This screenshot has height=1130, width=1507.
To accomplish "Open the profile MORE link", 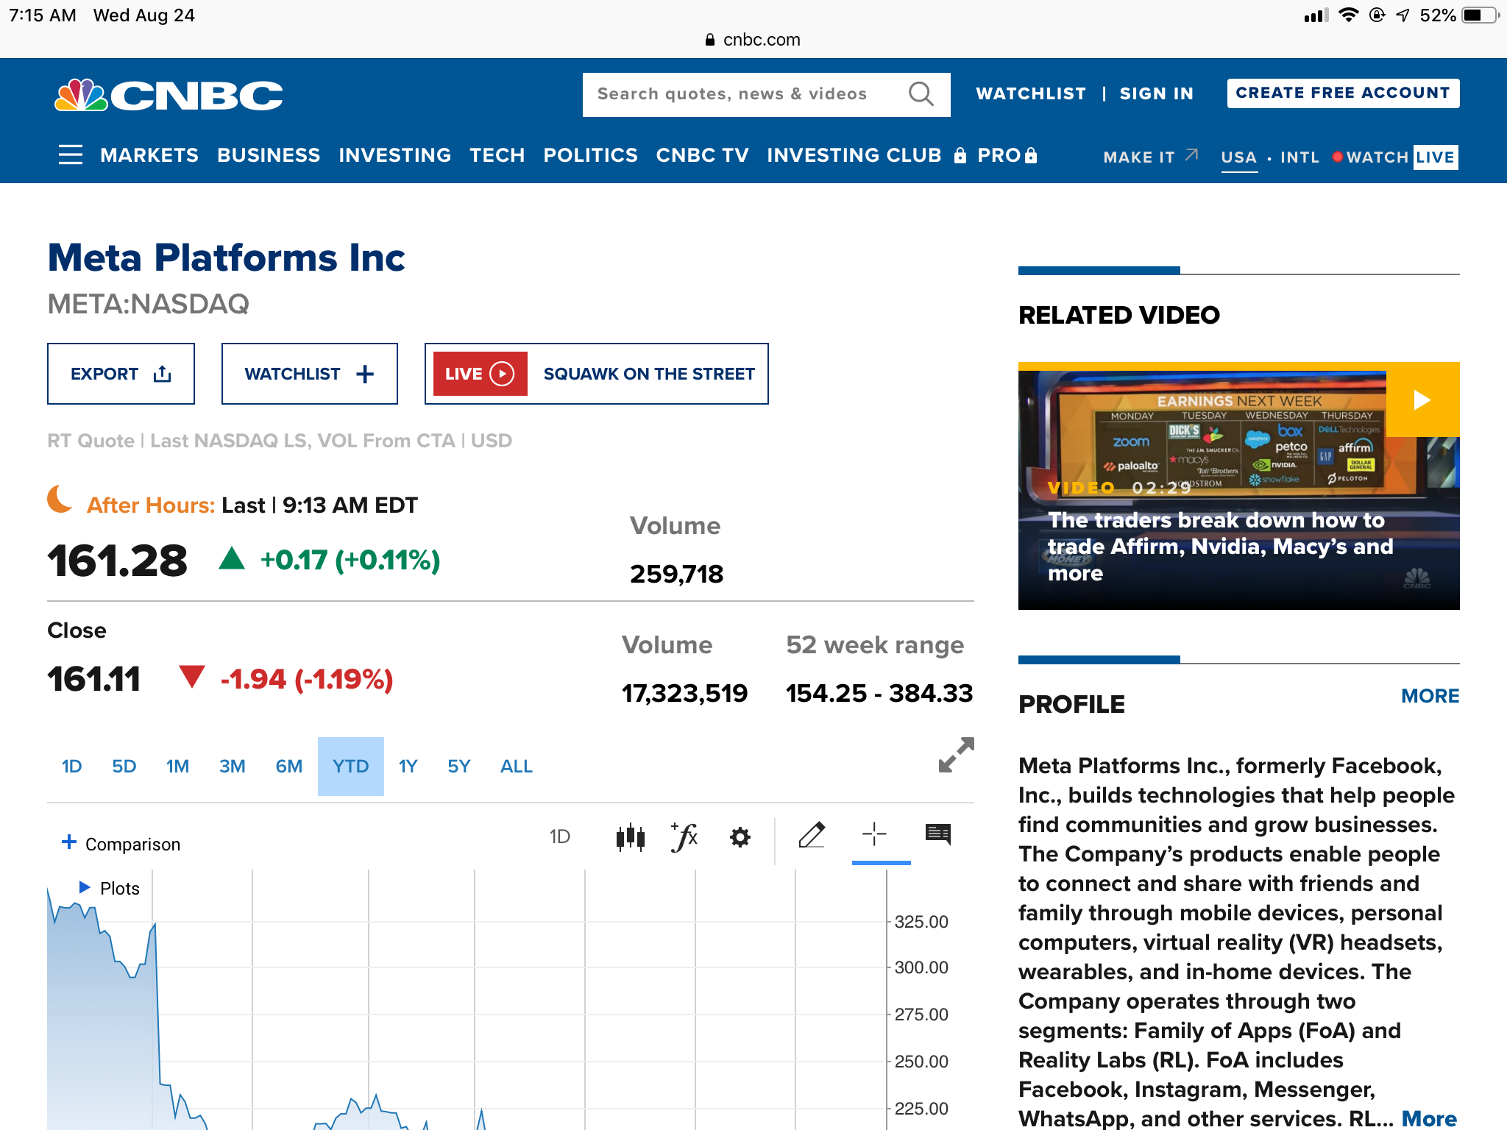I will (1430, 696).
